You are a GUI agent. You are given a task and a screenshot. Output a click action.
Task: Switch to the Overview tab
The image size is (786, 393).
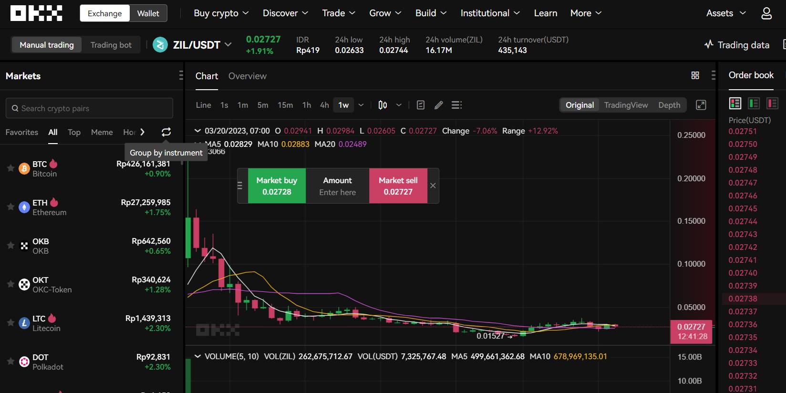click(x=248, y=76)
